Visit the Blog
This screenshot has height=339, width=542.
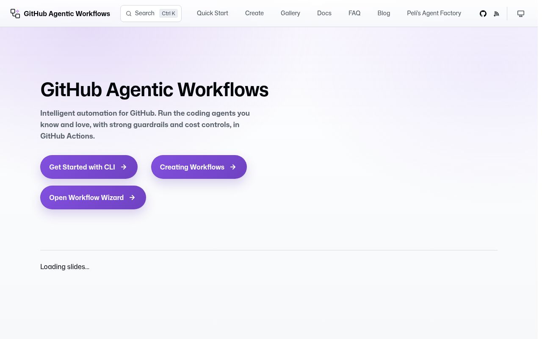pyautogui.click(x=384, y=14)
